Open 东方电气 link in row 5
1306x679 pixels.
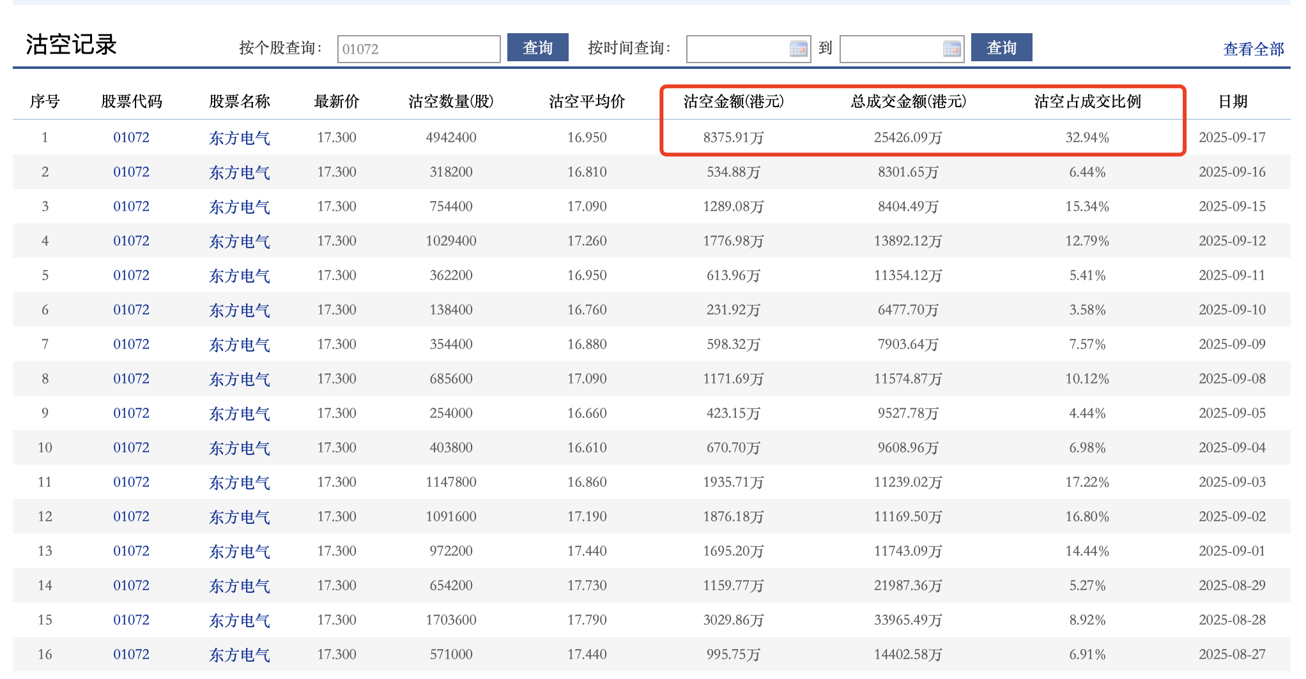[x=240, y=276]
